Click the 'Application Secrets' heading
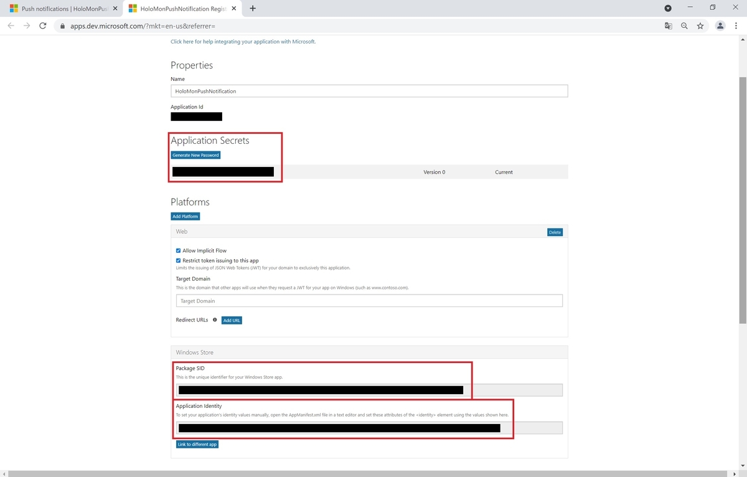 point(210,141)
